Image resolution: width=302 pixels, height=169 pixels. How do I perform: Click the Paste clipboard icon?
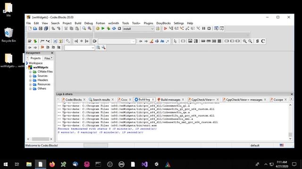tap(77, 29)
